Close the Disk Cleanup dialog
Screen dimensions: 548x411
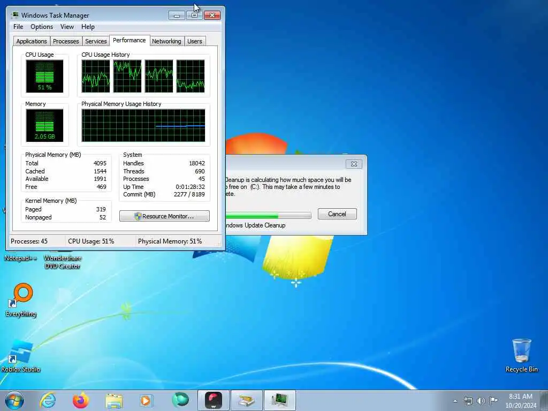[x=354, y=164]
